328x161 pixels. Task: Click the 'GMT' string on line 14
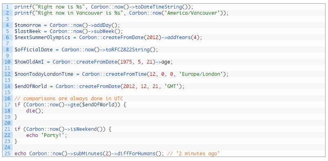point(172,86)
